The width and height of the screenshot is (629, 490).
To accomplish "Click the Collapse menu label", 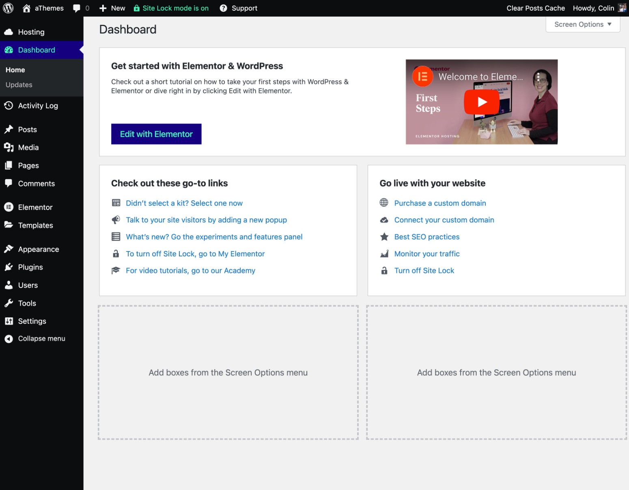I will pyautogui.click(x=42, y=338).
